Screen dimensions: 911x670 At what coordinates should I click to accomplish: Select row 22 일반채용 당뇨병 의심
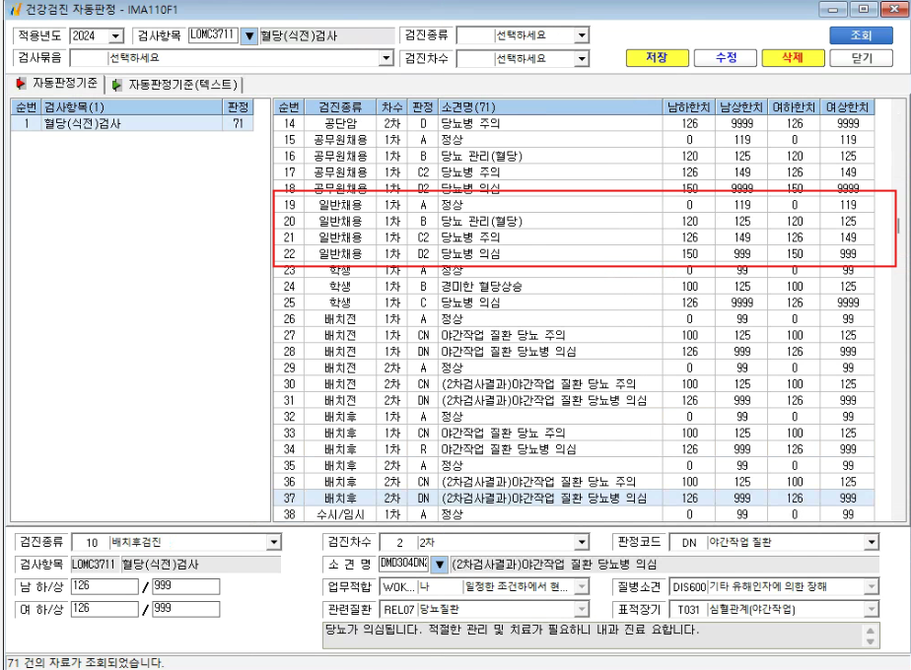574,254
